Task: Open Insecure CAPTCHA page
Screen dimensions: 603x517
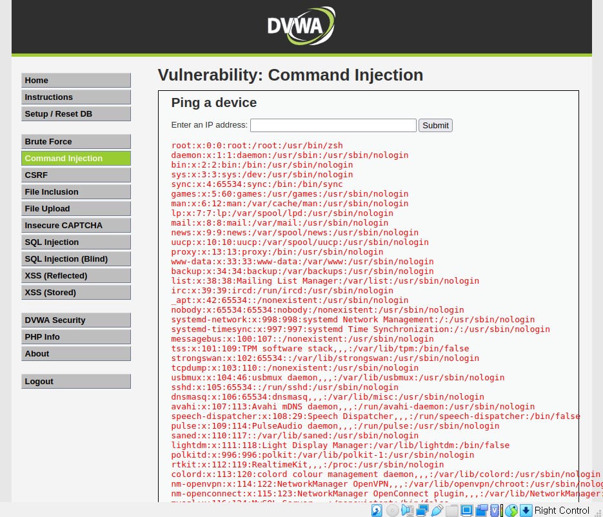Action: pyautogui.click(x=76, y=225)
